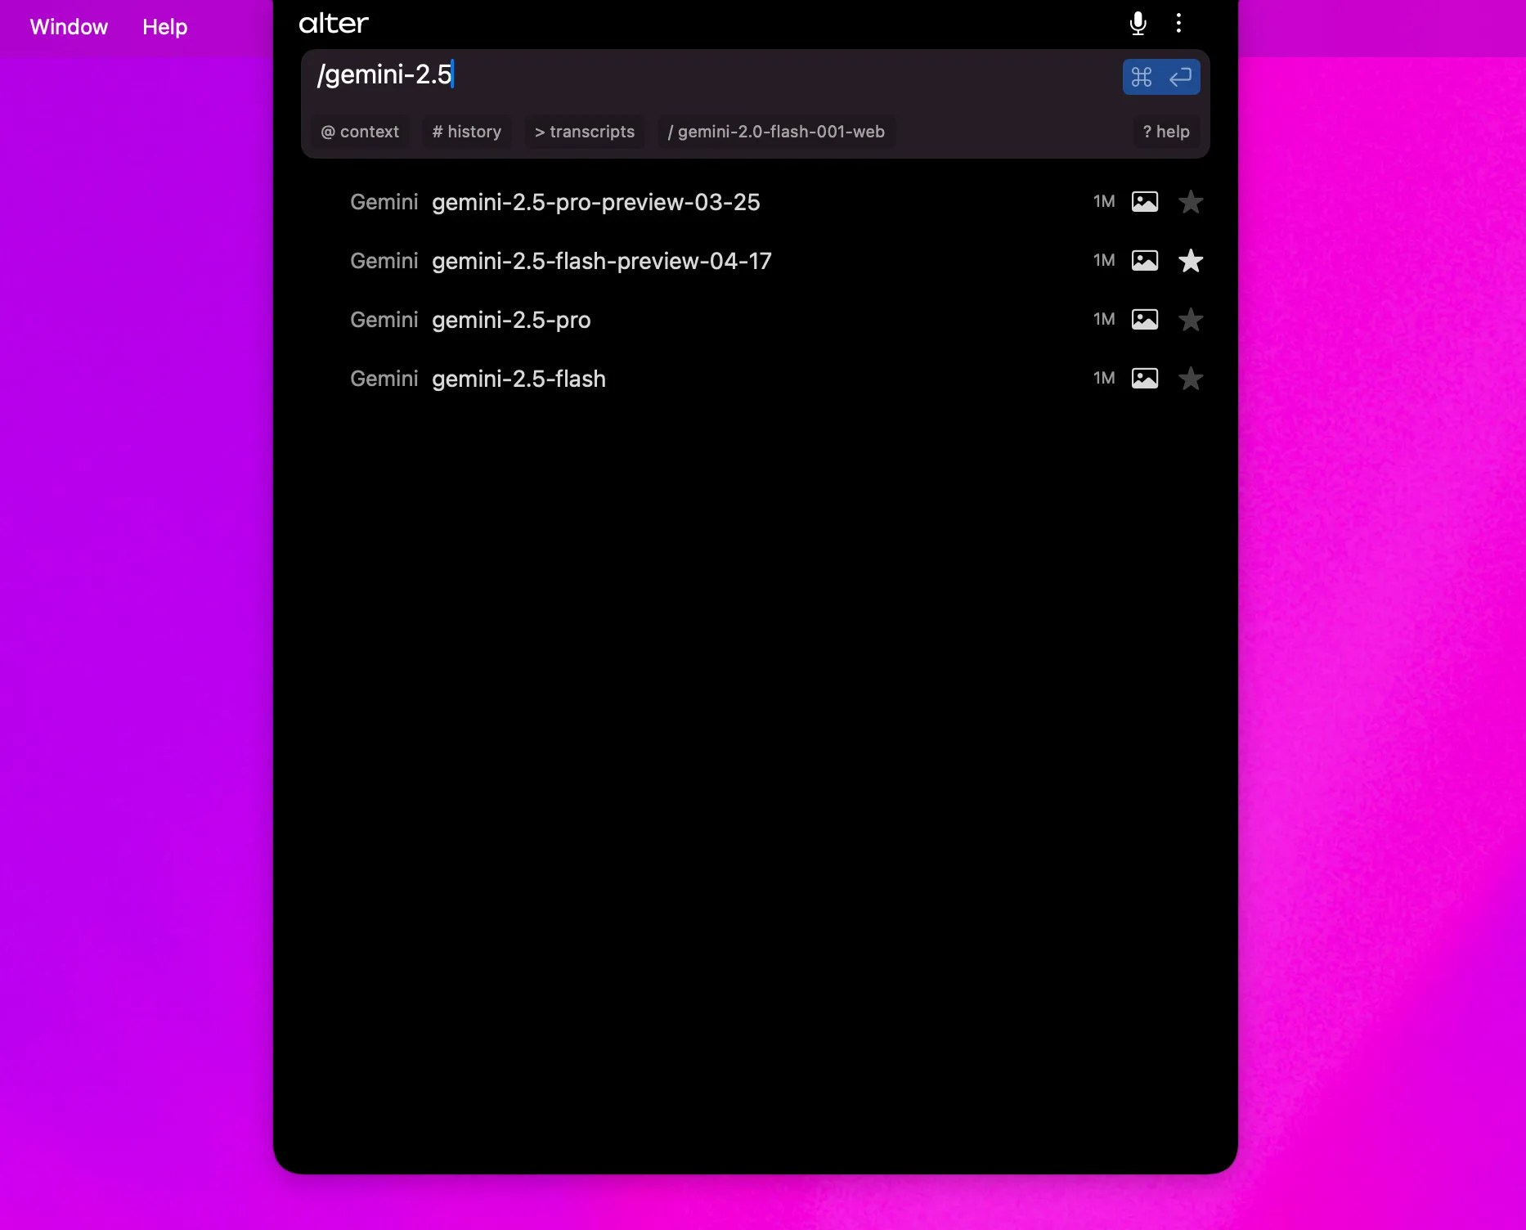Viewport: 1526px width, 1230px height.
Task: Click the 1M context label for gemini-2.5-pro
Action: click(1104, 319)
